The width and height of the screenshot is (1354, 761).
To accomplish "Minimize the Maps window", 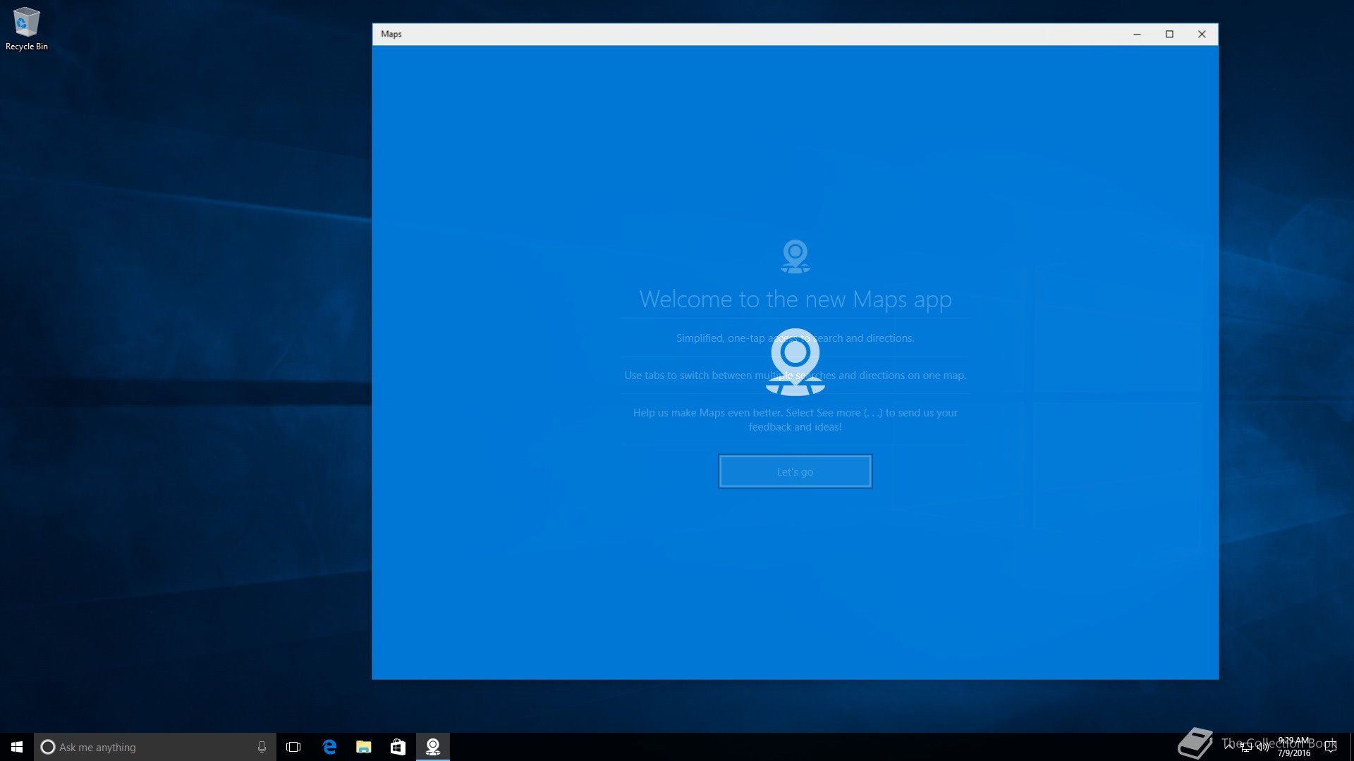I will [1137, 34].
